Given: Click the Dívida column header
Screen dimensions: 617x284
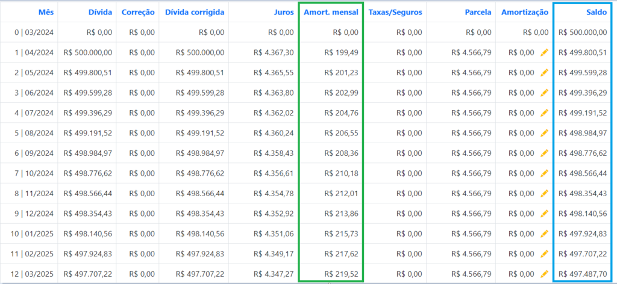Looking at the screenshot, I should [101, 12].
